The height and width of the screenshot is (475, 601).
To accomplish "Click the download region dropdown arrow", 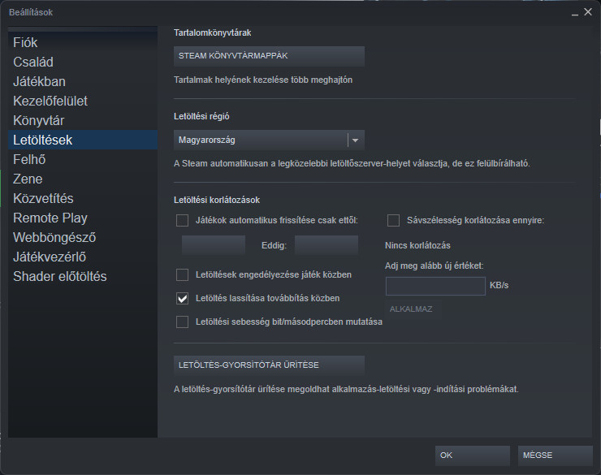I will pos(355,140).
